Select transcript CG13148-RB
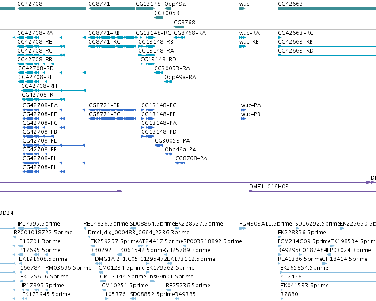 click(156, 42)
